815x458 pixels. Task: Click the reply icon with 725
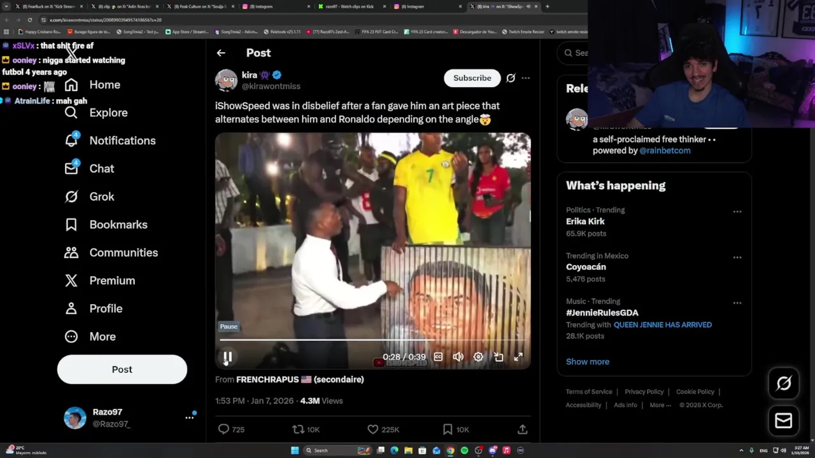(223, 429)
